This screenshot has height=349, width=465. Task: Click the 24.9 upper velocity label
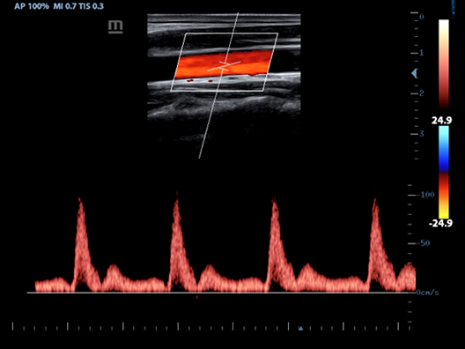[x=441, y=121]
